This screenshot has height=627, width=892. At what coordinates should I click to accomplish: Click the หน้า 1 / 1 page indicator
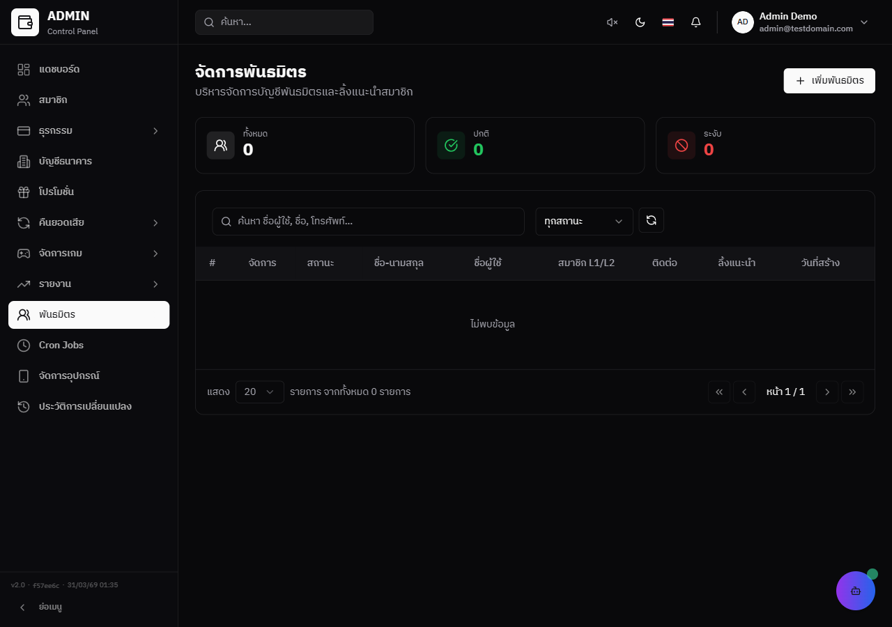point(785,392)
